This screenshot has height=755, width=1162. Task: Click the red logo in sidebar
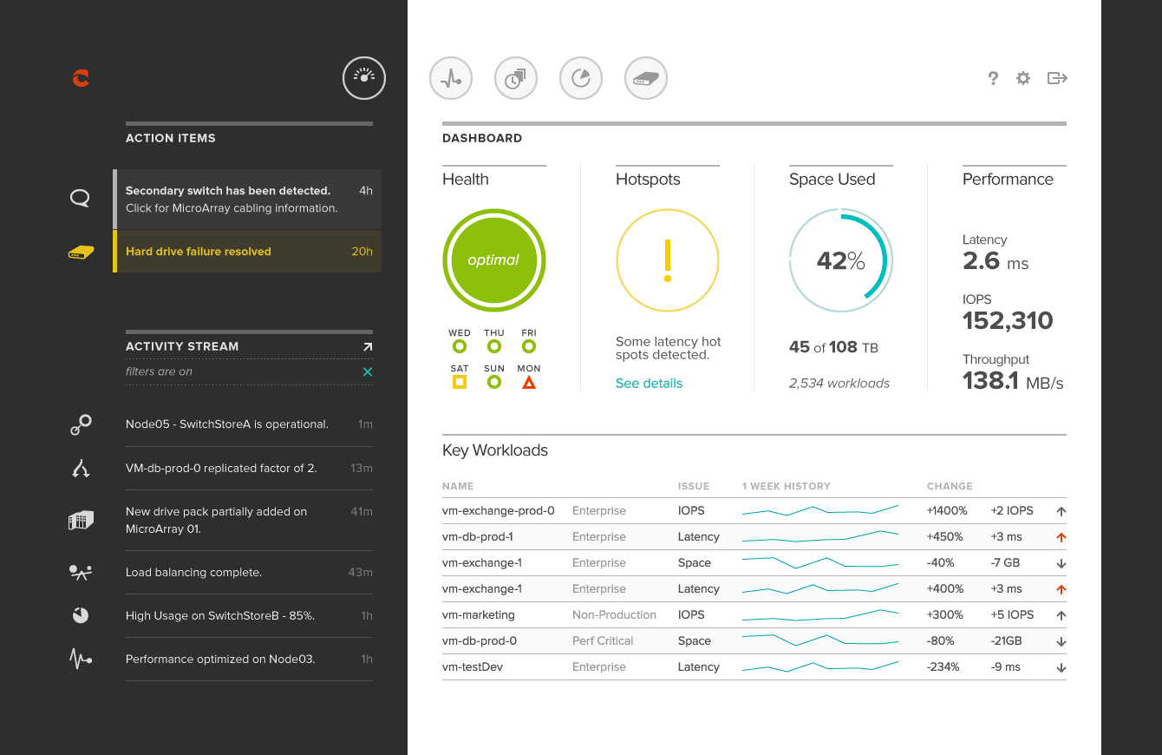81,78
